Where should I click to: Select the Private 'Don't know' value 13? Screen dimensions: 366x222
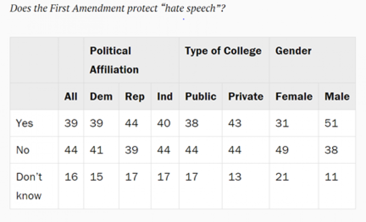click(x=234, y=177)
